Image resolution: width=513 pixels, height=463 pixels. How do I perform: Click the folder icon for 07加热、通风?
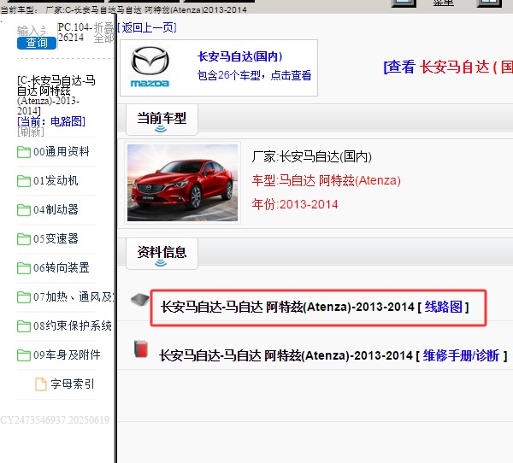[x=24, y=297]
